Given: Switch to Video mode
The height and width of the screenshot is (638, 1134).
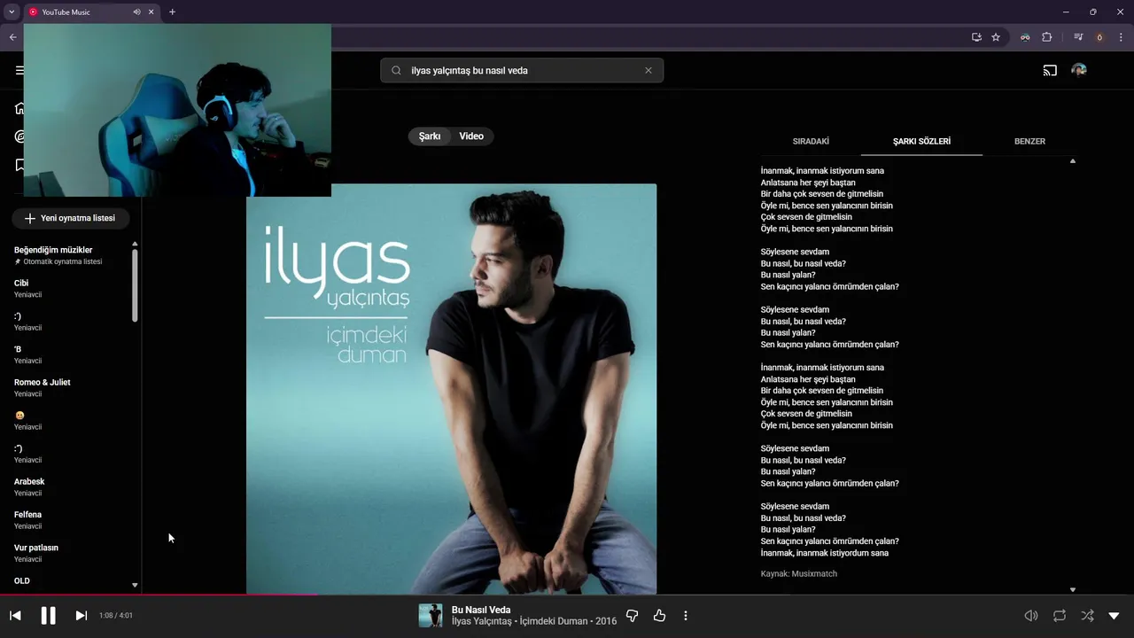Looking at the screenshot, I should pyautogui.click(x=471, y=136).
